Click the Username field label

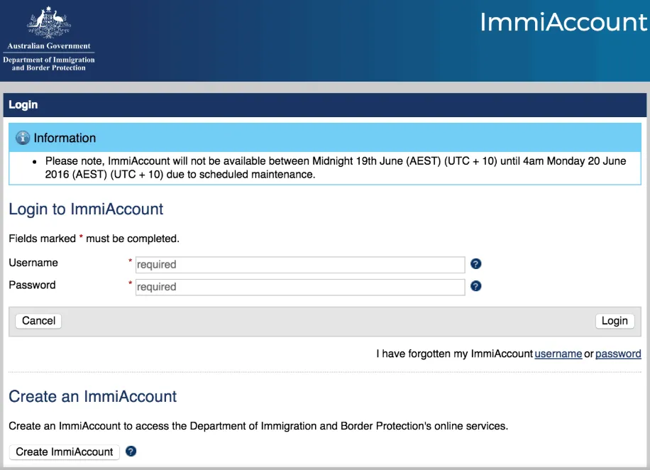(33, 263)
